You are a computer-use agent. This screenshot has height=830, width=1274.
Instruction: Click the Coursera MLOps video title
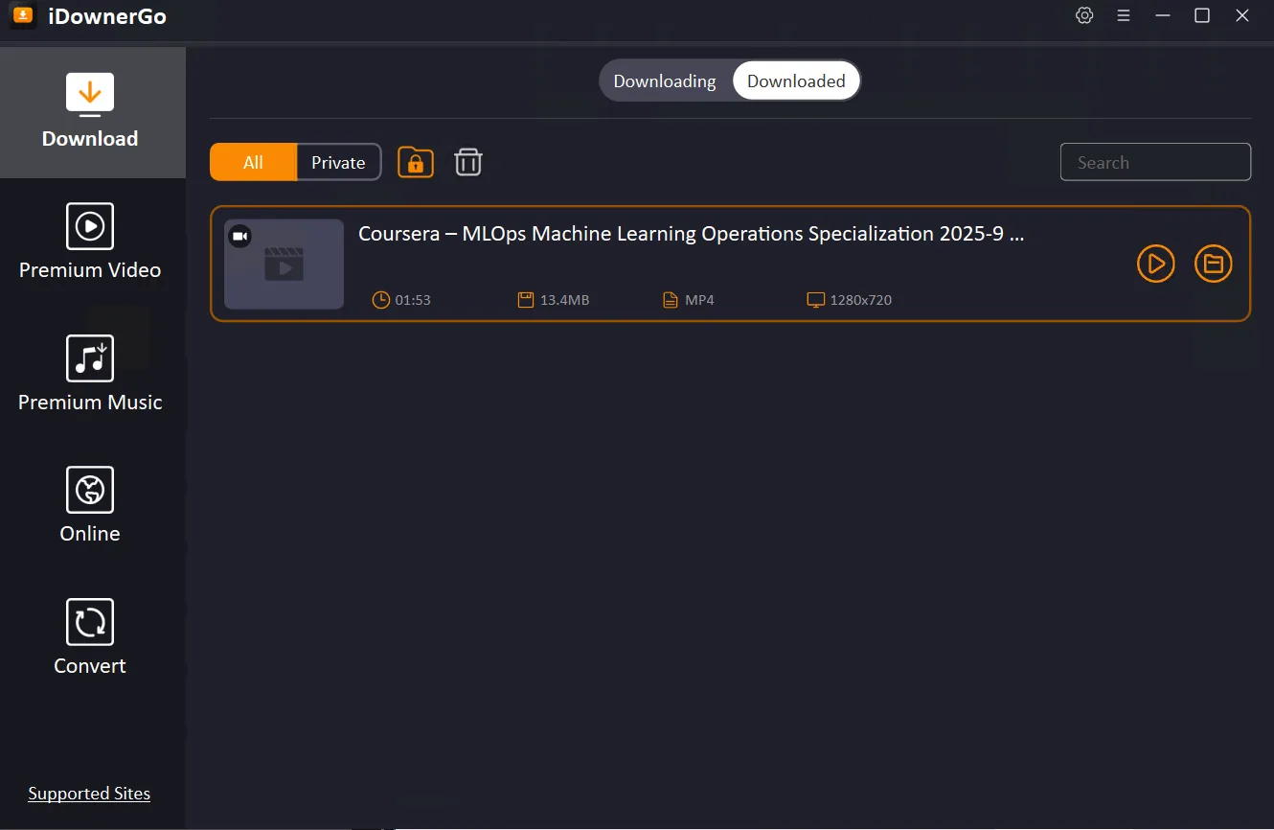pos(692,234)
